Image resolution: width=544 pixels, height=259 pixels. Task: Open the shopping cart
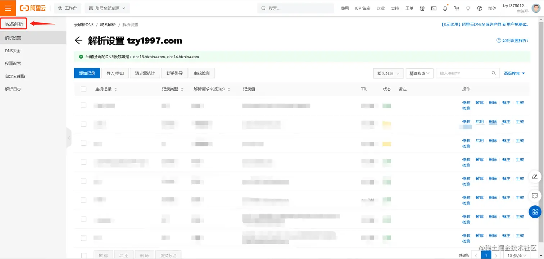457,8
